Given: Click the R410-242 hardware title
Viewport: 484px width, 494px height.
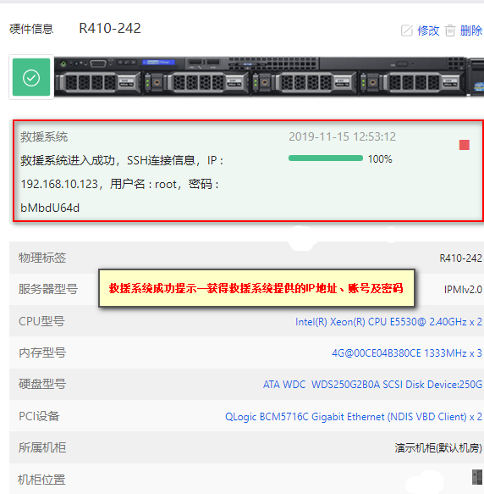Looking at the screenshot, I should (110, 28).
